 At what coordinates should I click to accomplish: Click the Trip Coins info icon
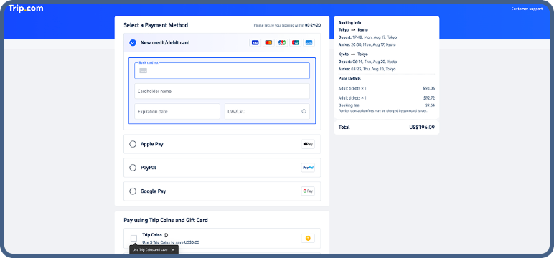(x=166, y=234)
